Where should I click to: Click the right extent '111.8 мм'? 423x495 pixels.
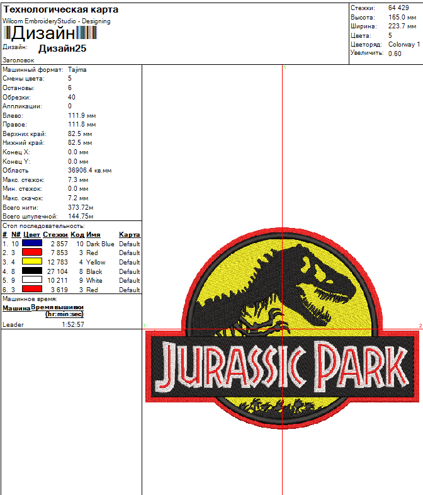[x=82, y=125]
